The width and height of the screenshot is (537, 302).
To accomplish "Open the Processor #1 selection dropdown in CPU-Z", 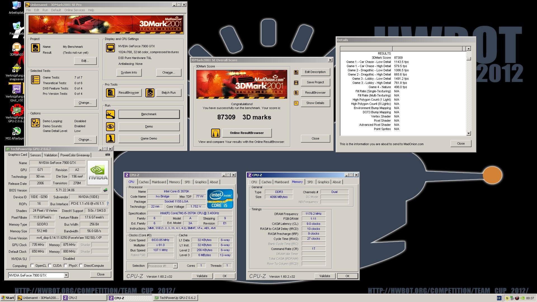I will tap(175, 266).
